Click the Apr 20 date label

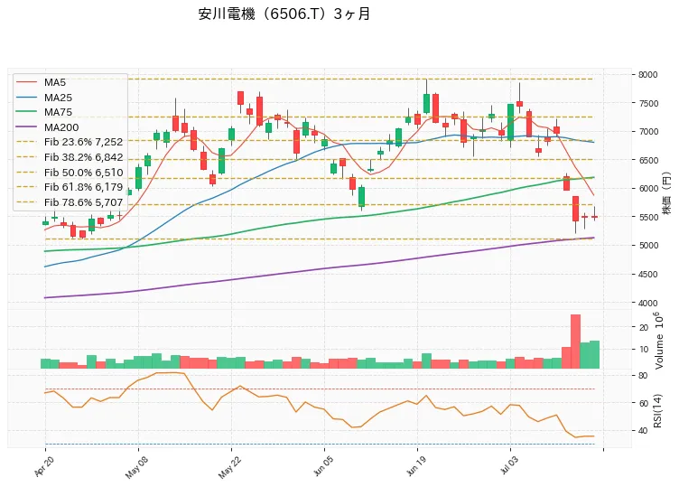[44, 466]
